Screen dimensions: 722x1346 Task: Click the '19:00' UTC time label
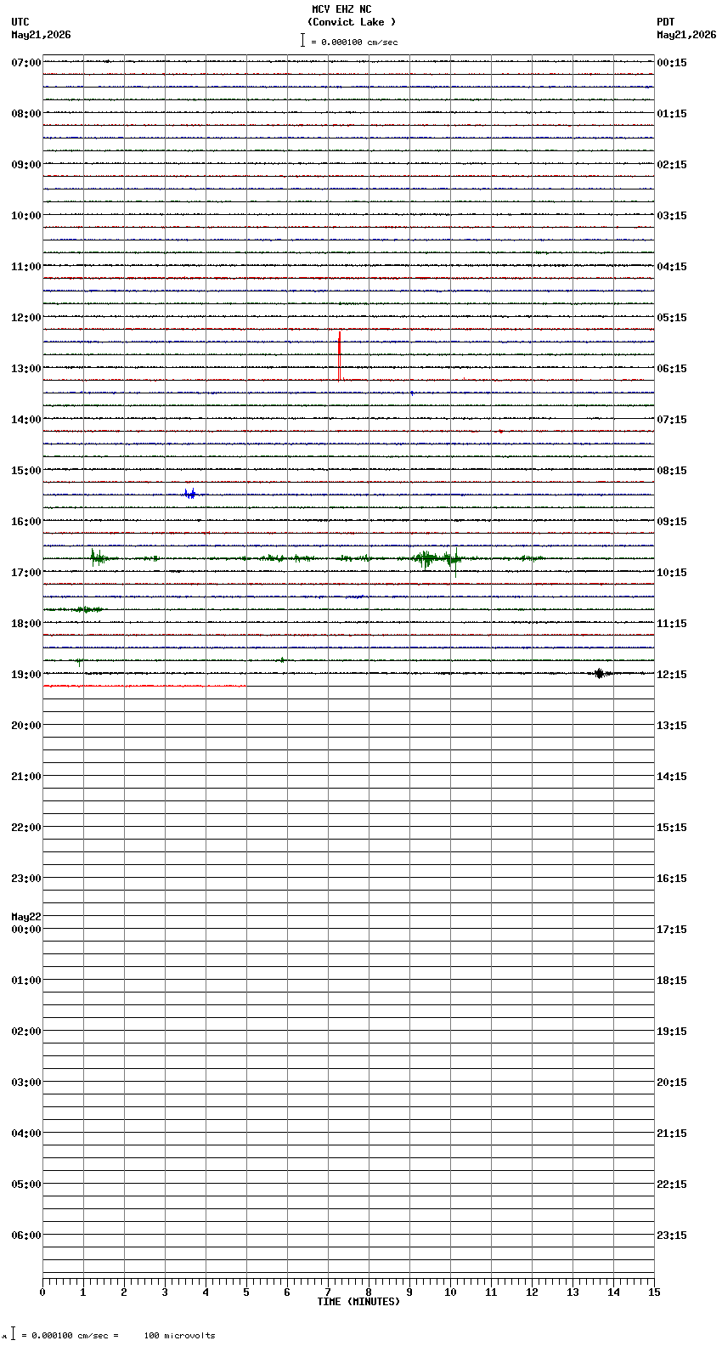26,675
